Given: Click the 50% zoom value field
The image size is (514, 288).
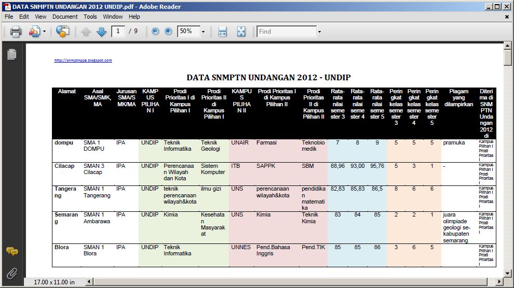Looking at the screenshot, I should point(188,32).
